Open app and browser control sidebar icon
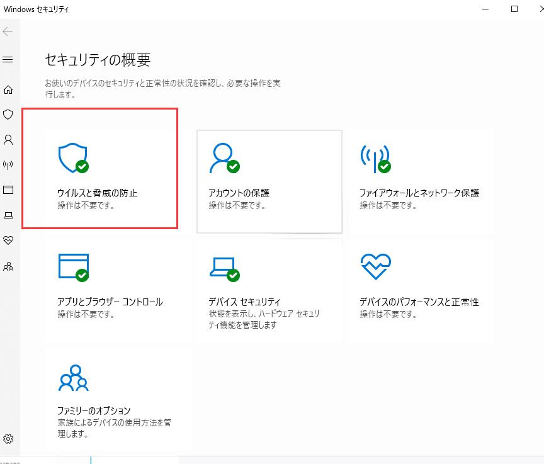 tap(8, 191)
